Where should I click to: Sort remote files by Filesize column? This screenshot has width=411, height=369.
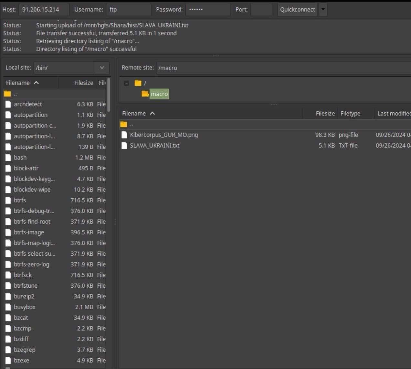click(x=325, y=113)
